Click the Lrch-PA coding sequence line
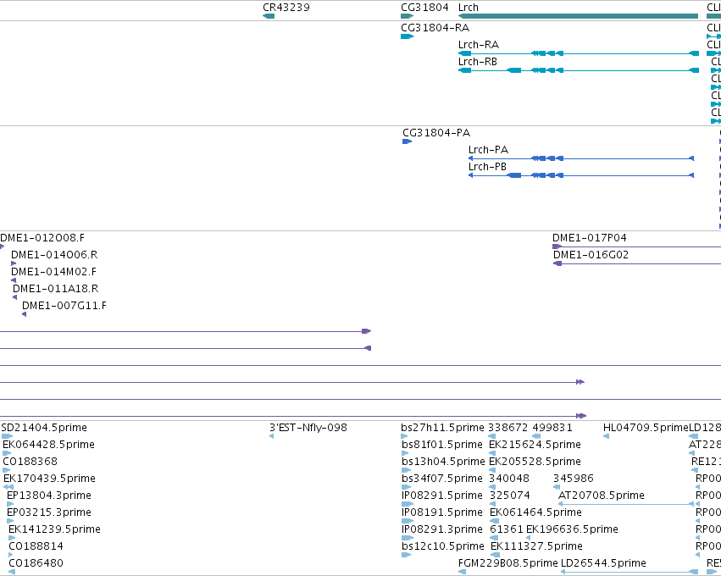The height and width of the screenshot is (576, 721). (580, 158)
